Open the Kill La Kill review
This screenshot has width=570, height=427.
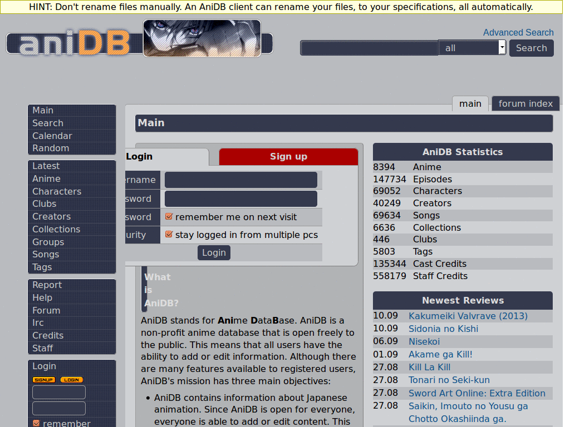429,367
